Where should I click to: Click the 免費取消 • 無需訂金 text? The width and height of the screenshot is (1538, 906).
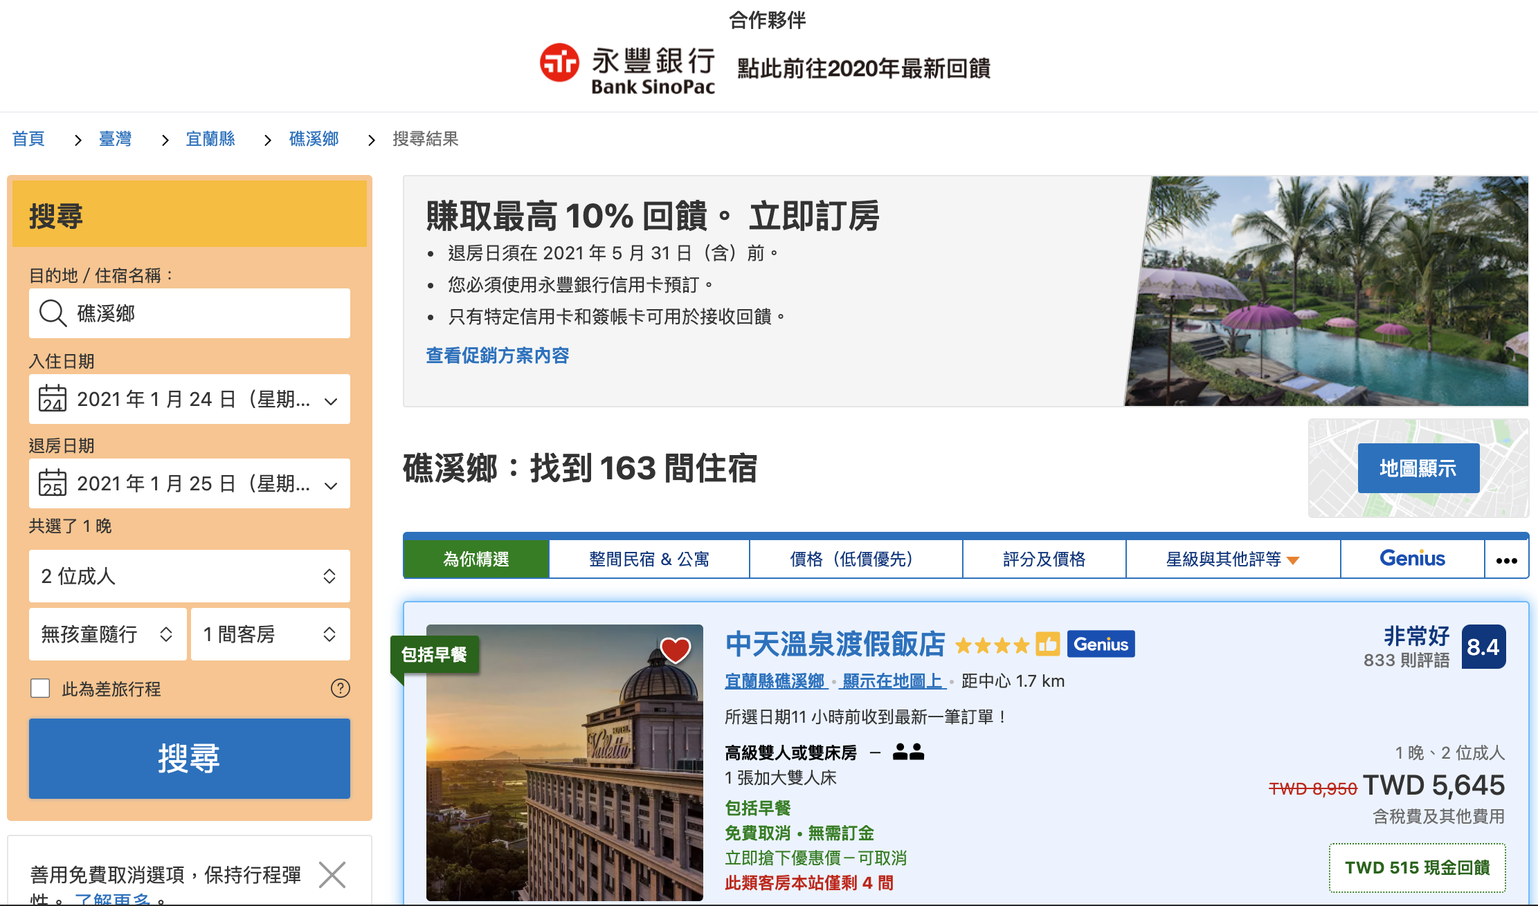coord(799,833)
